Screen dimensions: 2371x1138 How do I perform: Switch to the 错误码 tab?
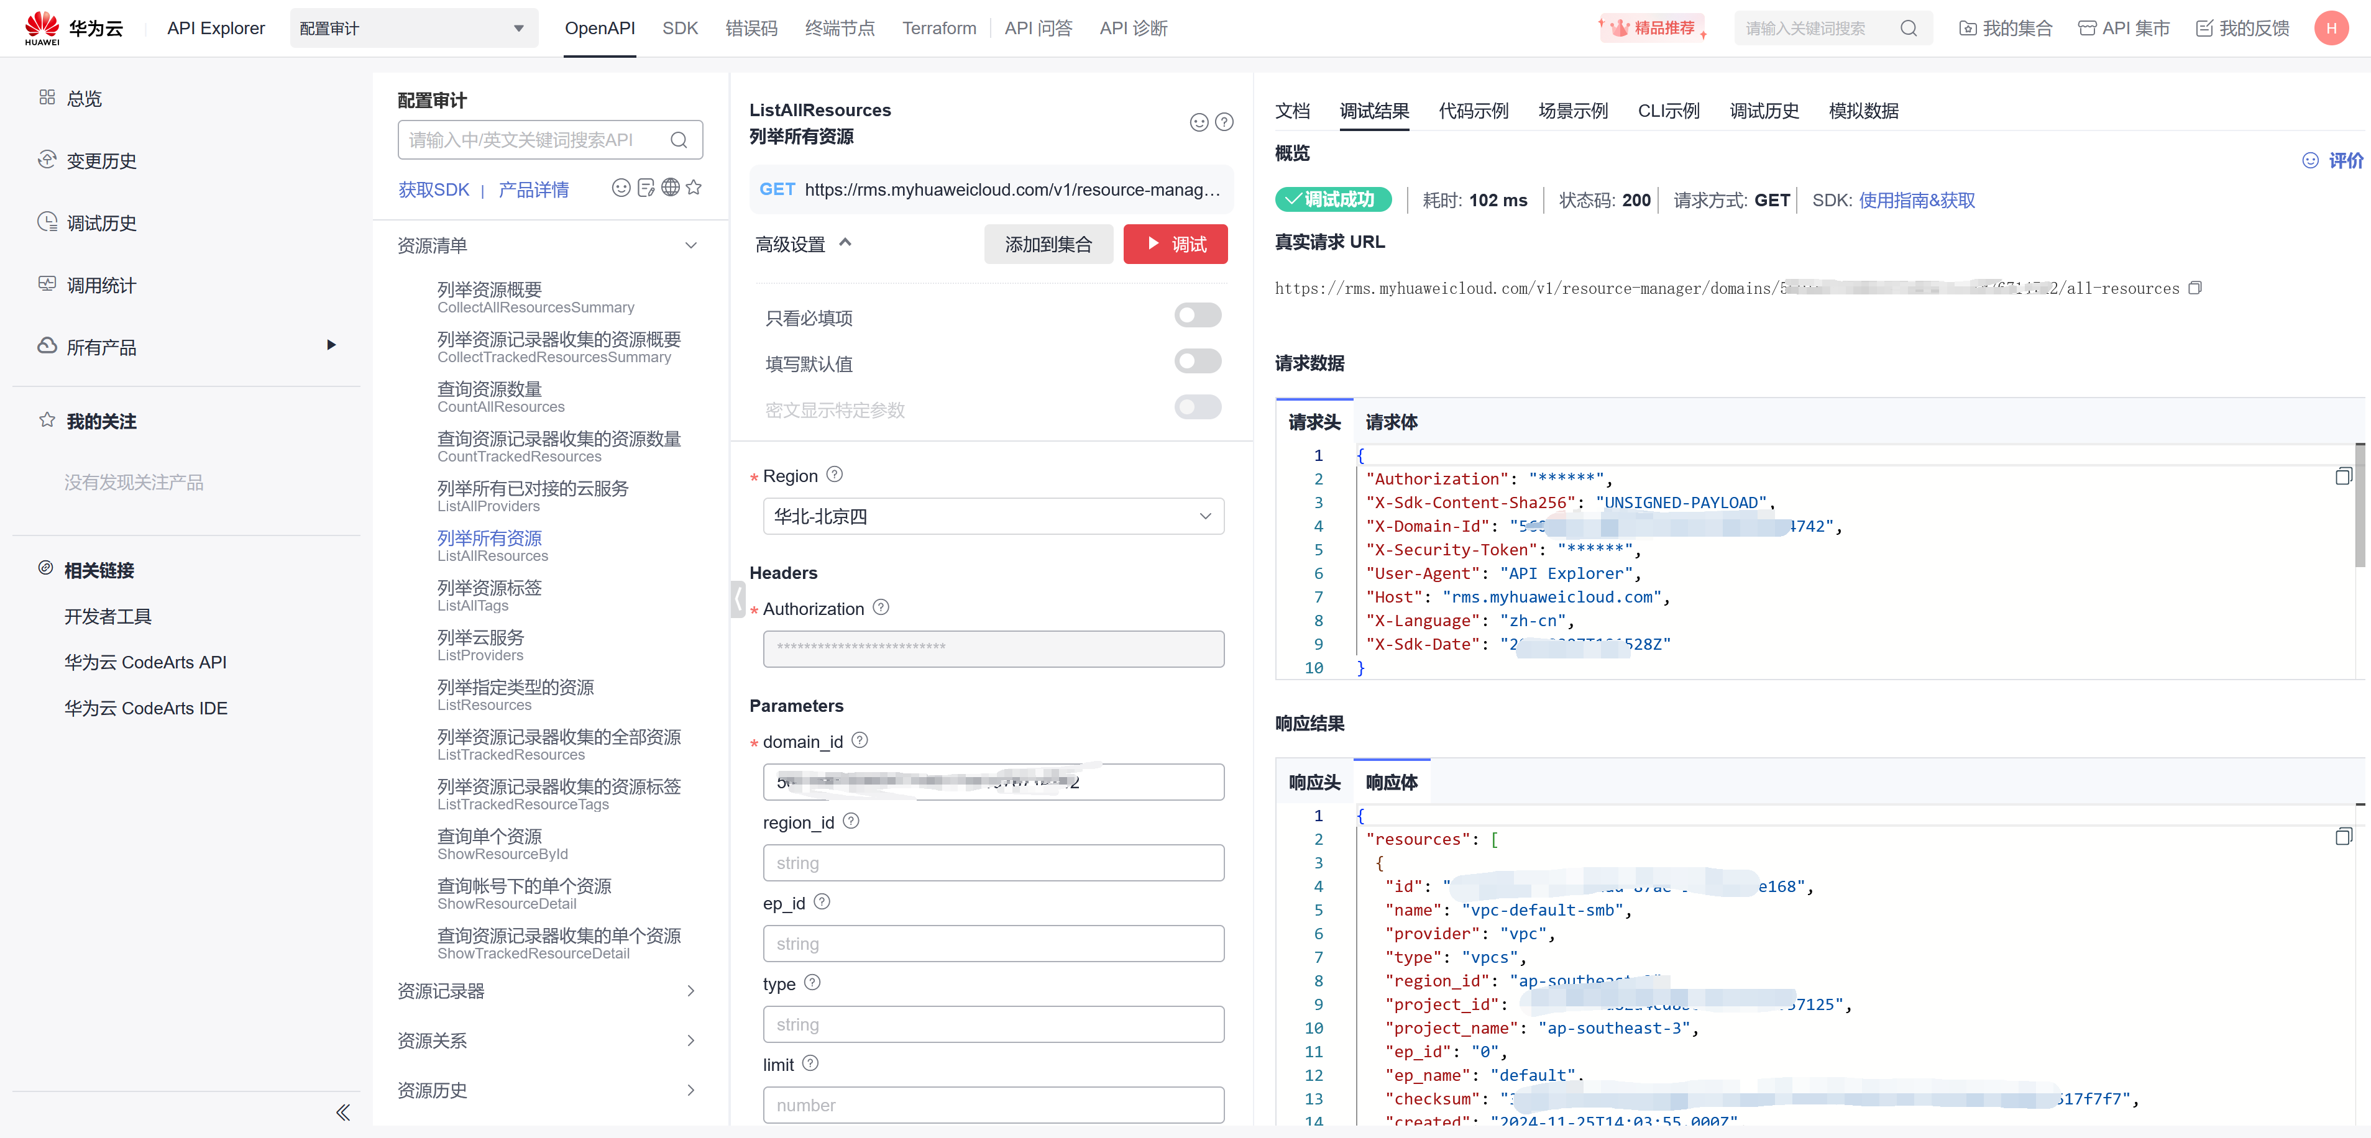pos(751,29)
